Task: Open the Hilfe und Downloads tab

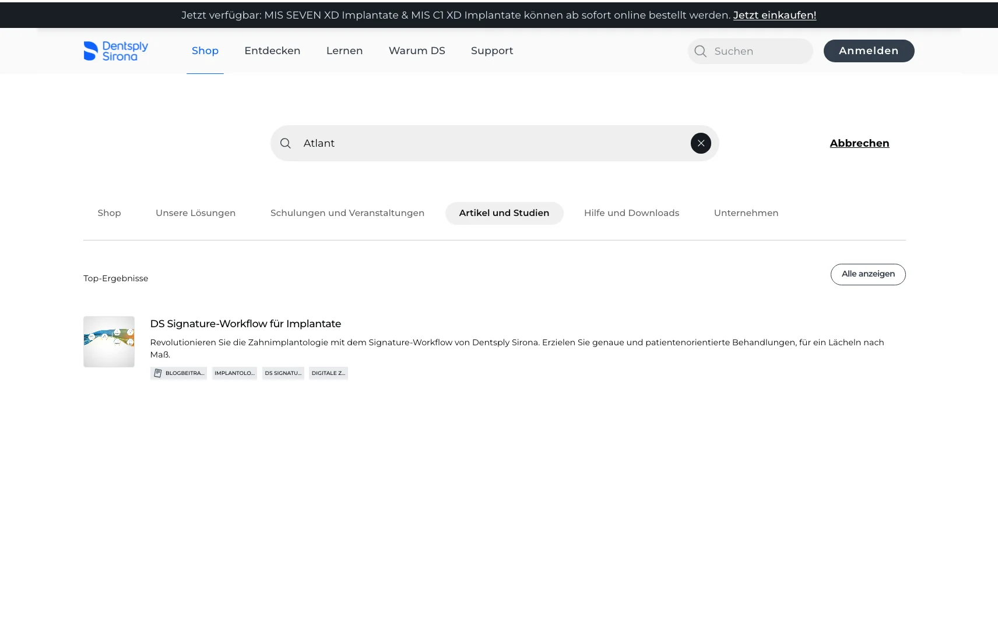Action: pyautogui.click(x=631, y=213)
